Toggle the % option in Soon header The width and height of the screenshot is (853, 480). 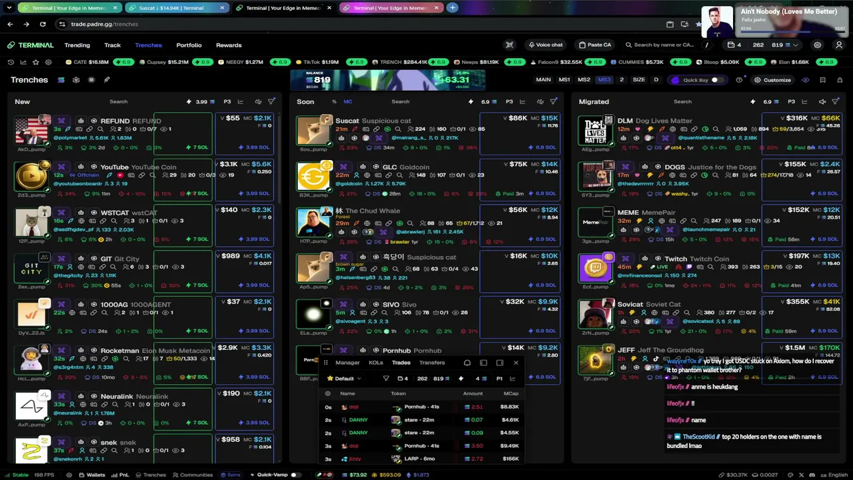(x=334, y=102)
